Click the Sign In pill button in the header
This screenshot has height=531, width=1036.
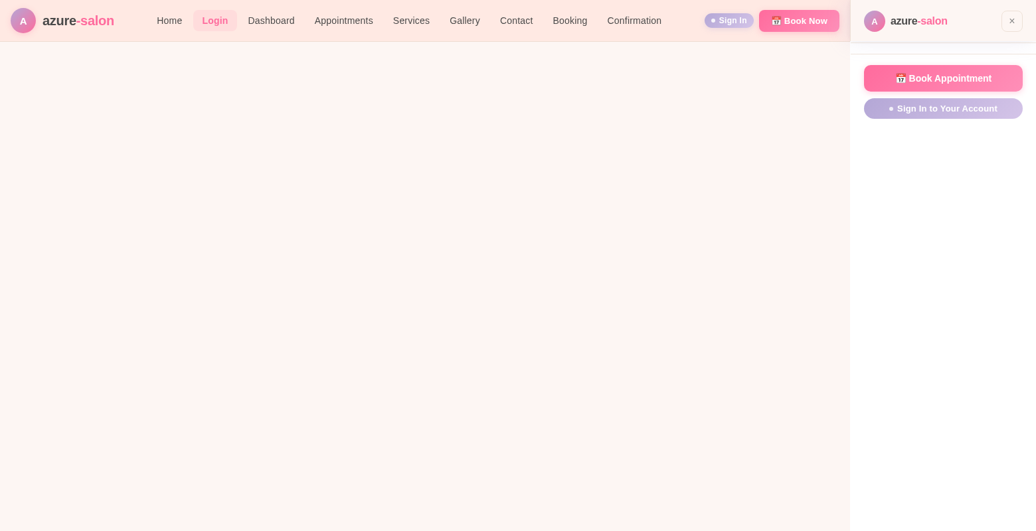pos(729,21)
